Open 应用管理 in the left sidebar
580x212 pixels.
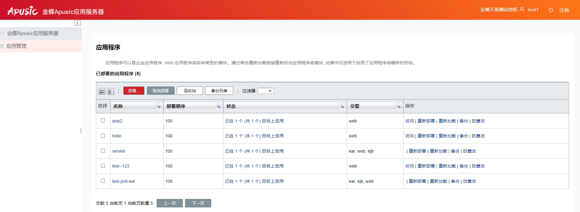[x=16, y=46]
